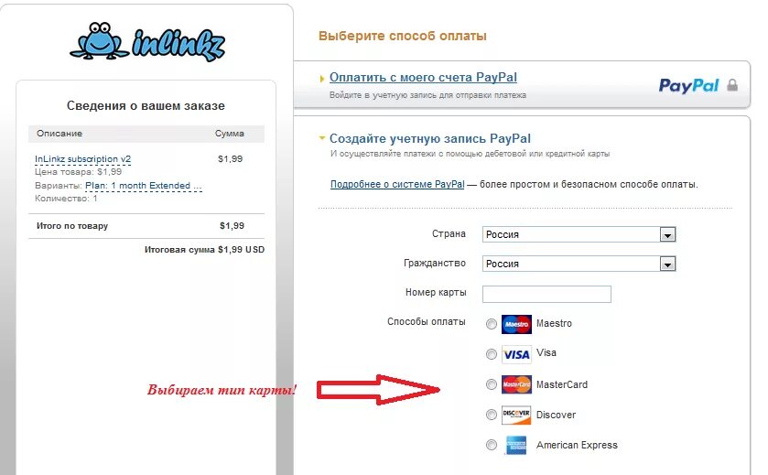Open the Подробнее о системе PayPal link
Image resolution: width=768 pixels, height=475 pixels.
397,185
